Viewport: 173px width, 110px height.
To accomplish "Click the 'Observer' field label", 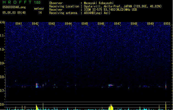I will point(56,3).
